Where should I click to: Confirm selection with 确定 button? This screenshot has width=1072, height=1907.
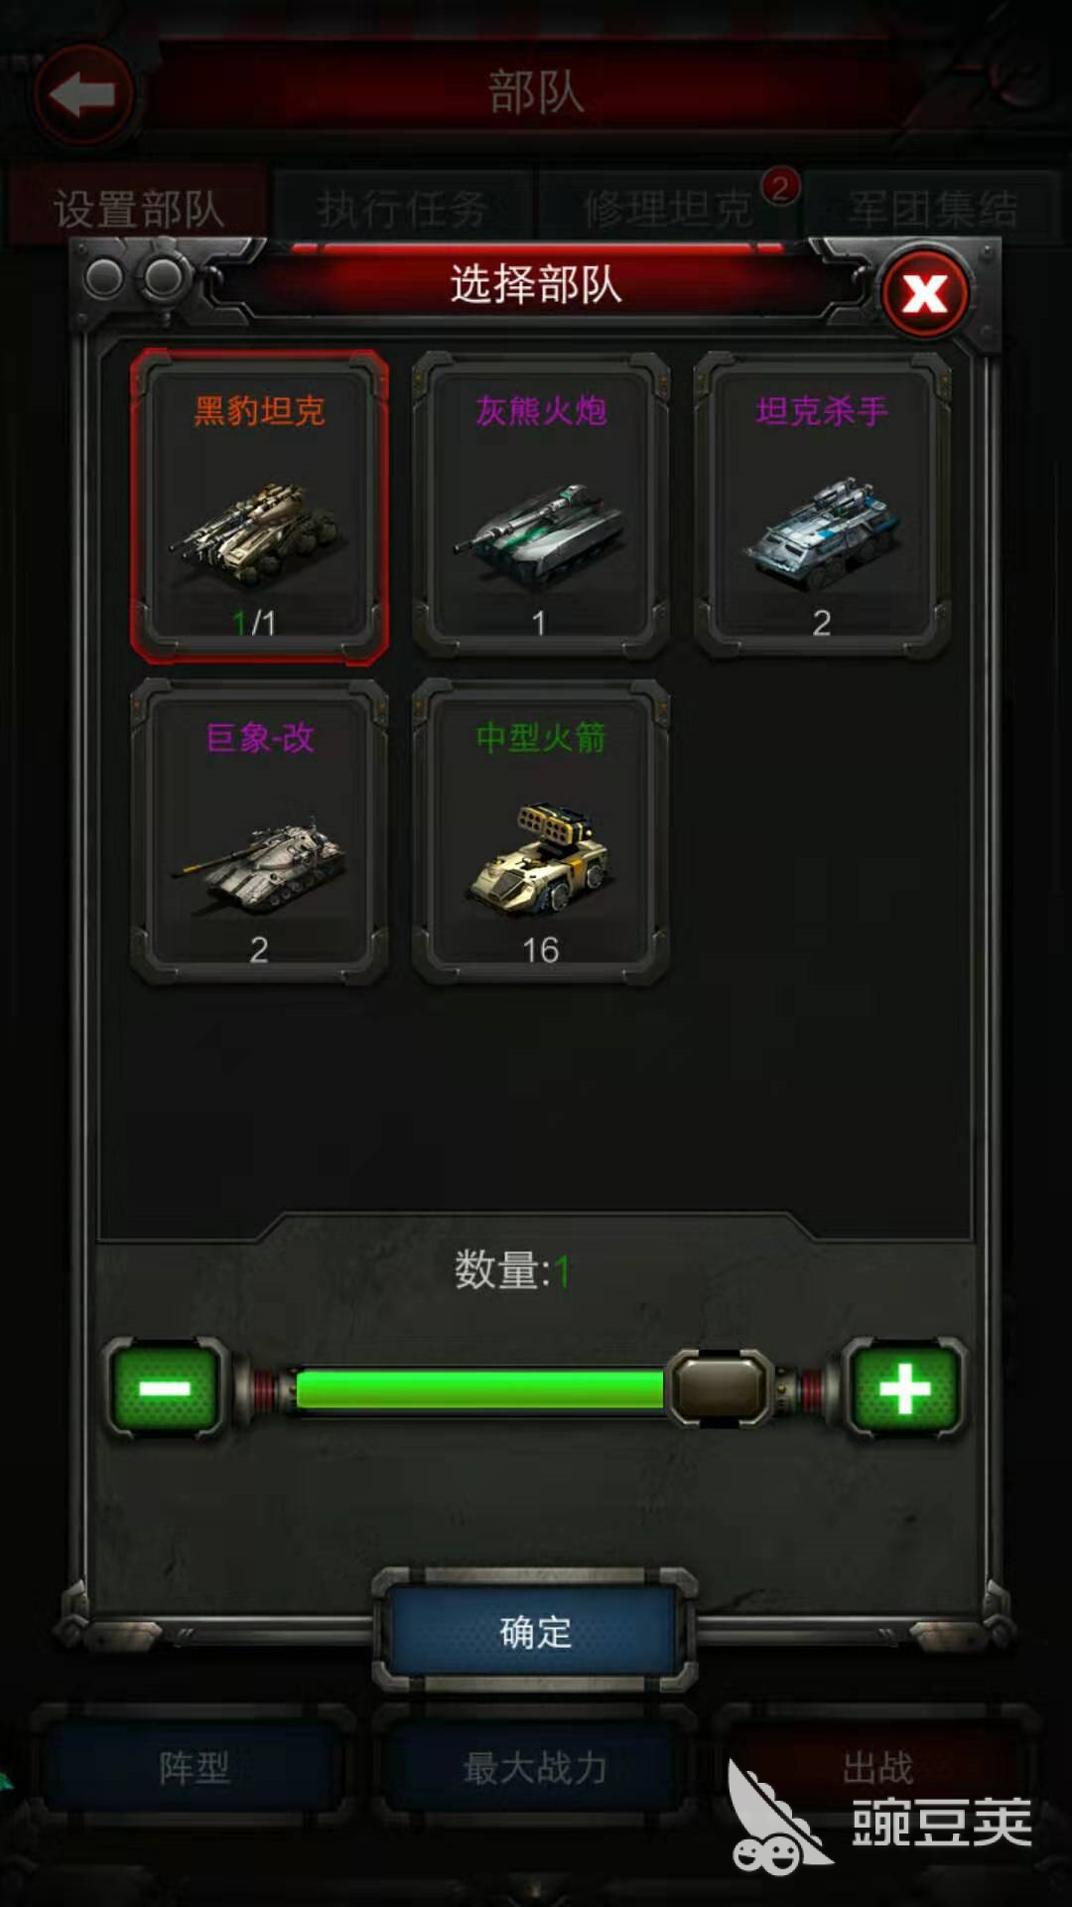(x=535, y=1632)
